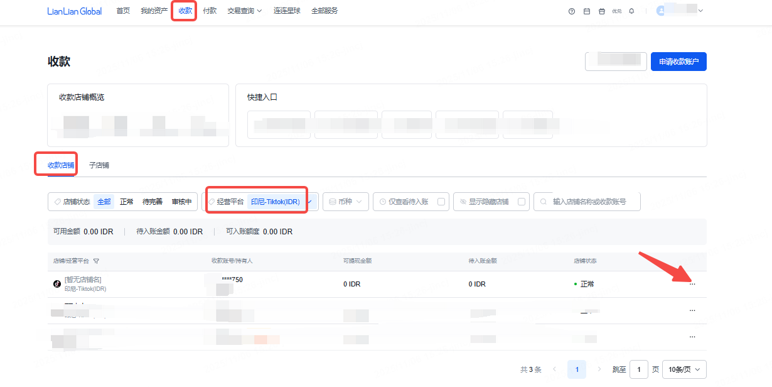The height and width of the screenshot is (387, 772).
Task: Click the user avatar icon
Action: [660, 11]
